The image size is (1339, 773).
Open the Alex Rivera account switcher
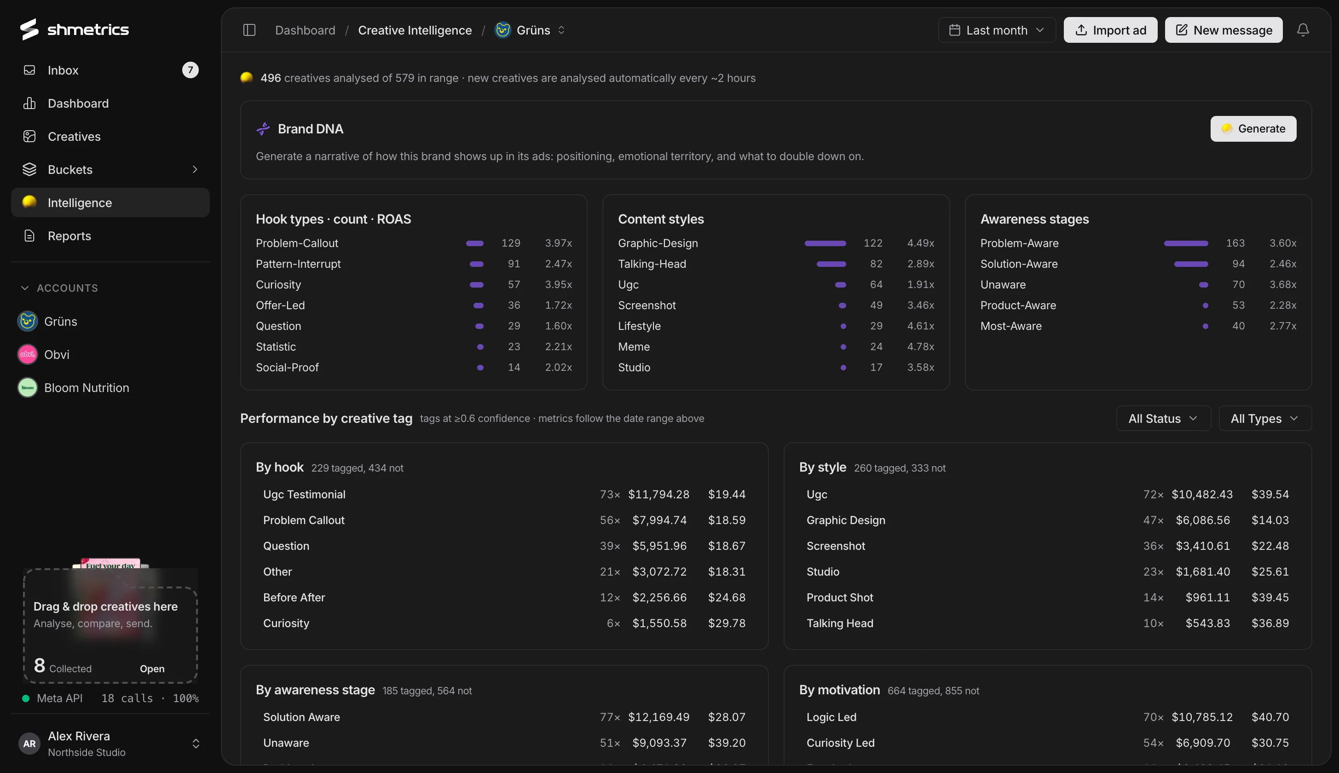point(110,743)
